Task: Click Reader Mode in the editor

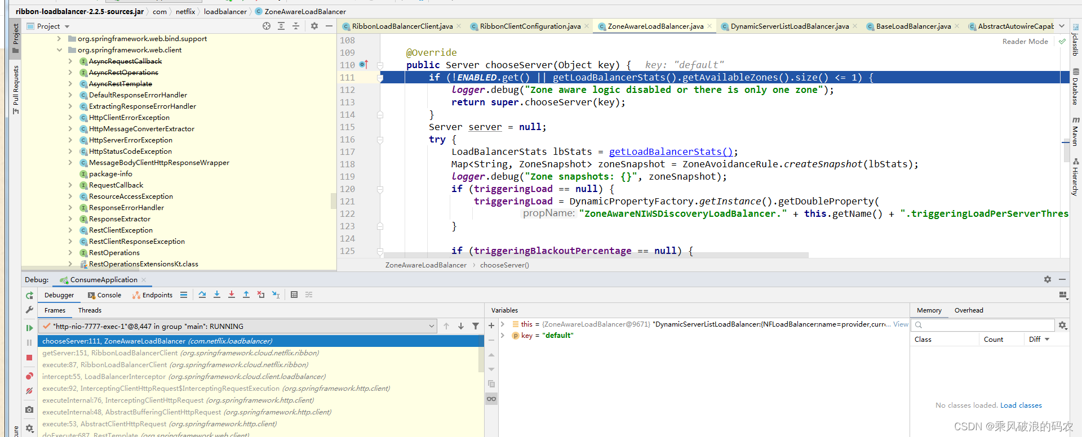Action: pyautogui.click(x=1025, y=42)
